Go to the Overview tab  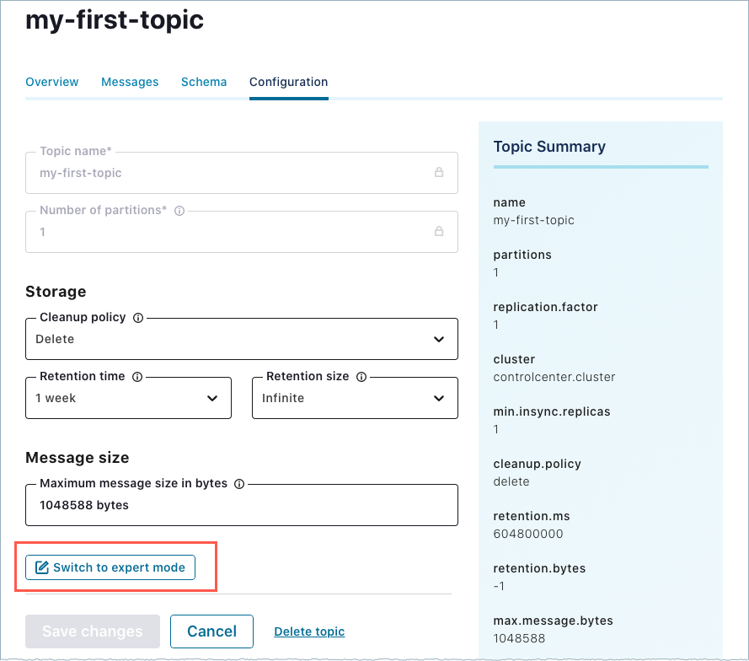coord(51,82)
